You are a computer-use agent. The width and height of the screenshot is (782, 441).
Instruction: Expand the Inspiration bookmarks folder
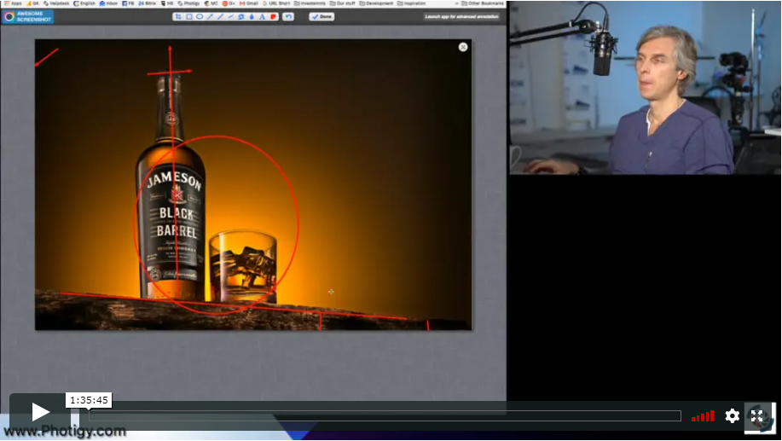point(412,3)
